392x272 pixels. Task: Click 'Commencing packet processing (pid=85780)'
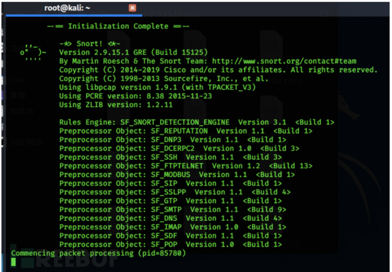pyautogui.click(x=99, y=253)
